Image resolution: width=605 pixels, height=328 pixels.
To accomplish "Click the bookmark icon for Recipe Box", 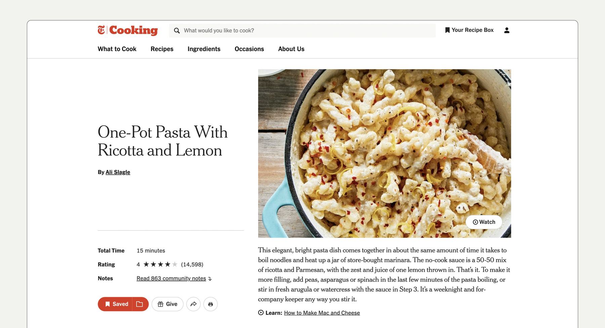I will [x=447, y=30].
